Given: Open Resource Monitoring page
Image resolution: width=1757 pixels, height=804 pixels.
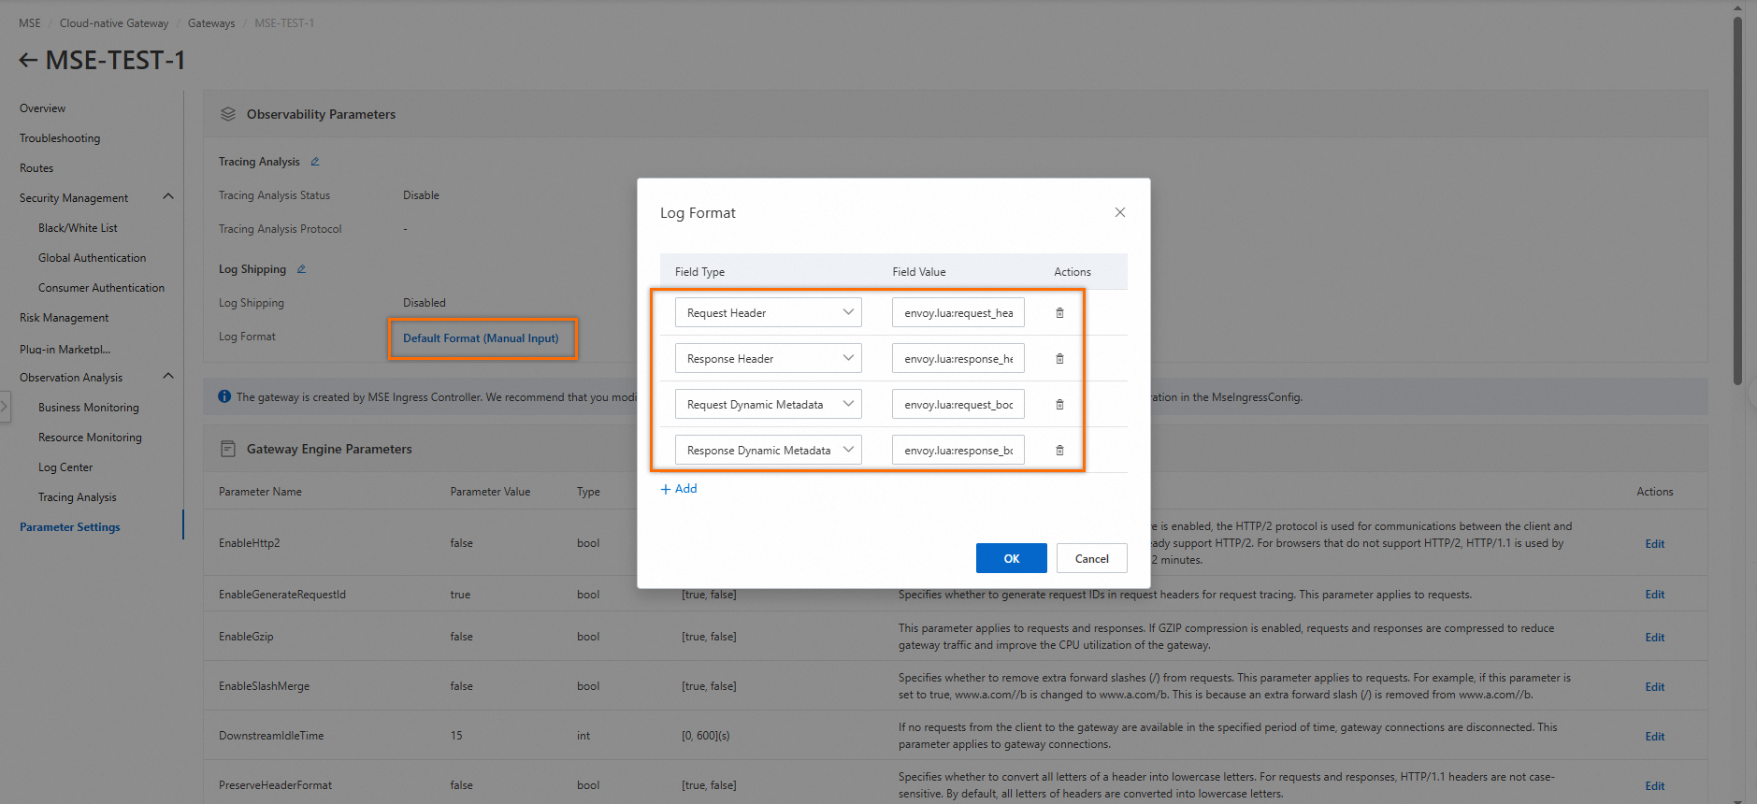Looking at the screenshot, I should click(x=90, y=438).
